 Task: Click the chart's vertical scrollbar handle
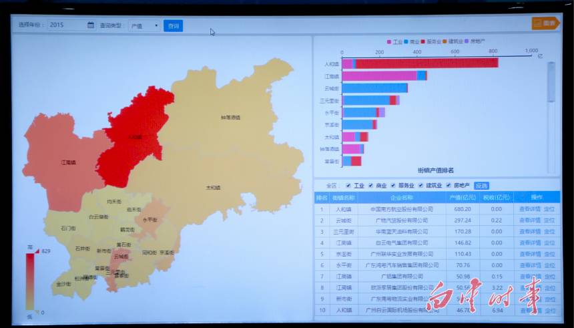[x=551, y=83]
